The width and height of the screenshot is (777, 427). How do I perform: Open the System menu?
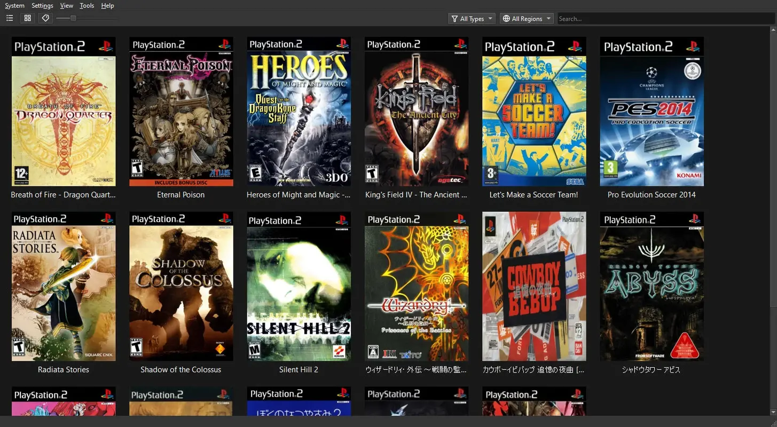coord(14,5)
